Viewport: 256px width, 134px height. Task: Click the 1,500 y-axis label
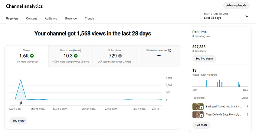pyautogui.click(x=169, y=78)
